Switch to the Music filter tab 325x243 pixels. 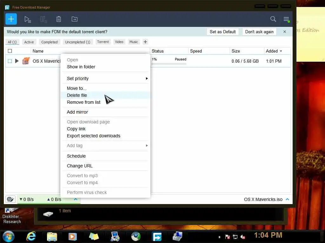134,42
